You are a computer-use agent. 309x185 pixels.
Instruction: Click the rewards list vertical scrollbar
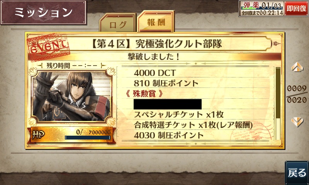pyautogui.click(x=278, y=104)
